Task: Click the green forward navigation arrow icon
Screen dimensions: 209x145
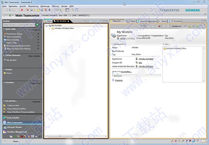Action: (10, 15)
